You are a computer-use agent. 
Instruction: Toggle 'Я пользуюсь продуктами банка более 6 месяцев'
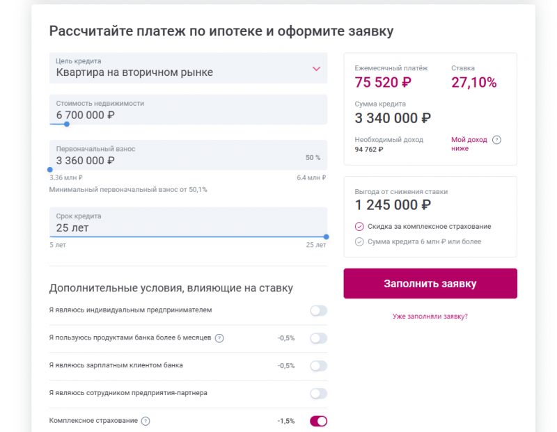coord(317,339)
